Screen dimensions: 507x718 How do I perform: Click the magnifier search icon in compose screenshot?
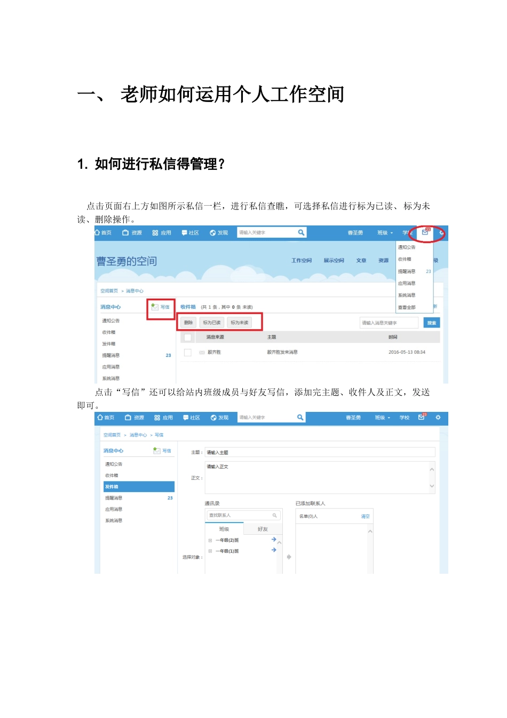[300, 417]
